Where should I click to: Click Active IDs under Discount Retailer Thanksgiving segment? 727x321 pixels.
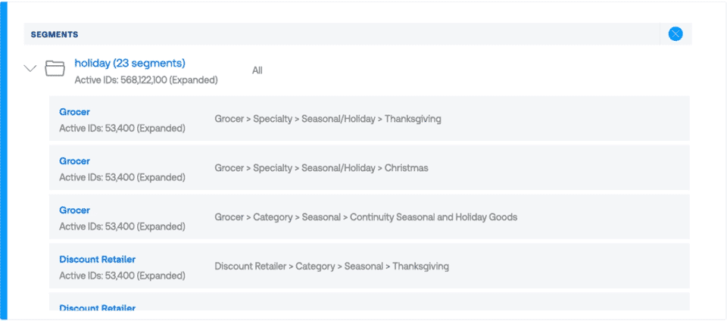(x=122, y=276)
